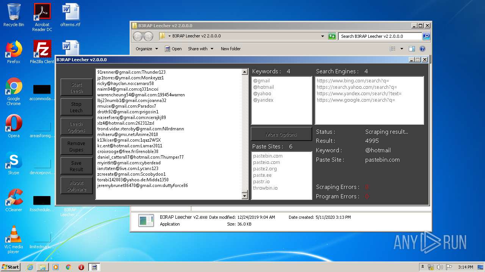Select throwbin.io in the Paste Sites list

click(x=265, y=188)
